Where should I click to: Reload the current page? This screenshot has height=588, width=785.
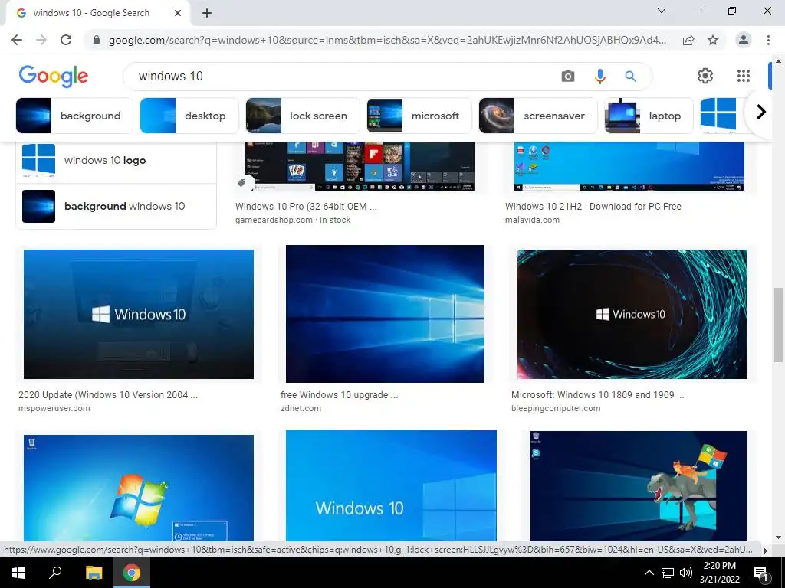coord(66,40)
